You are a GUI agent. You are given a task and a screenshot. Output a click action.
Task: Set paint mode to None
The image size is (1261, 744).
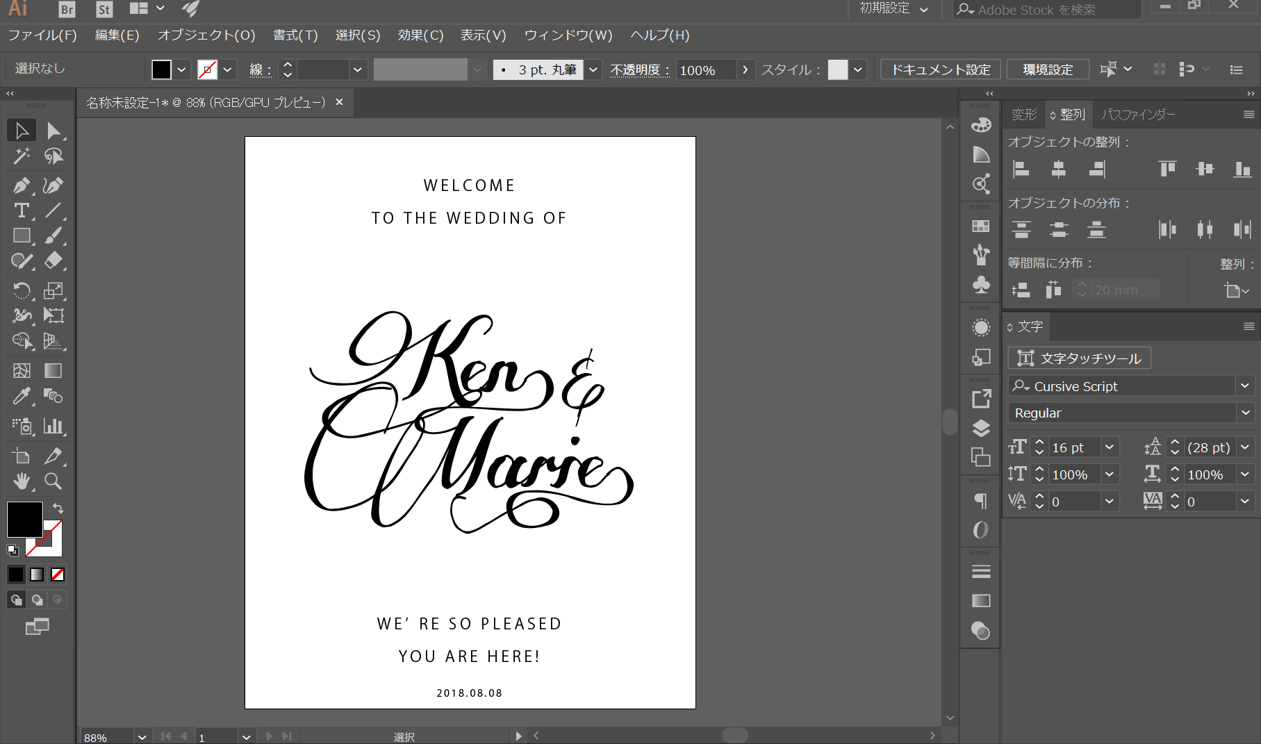(x=58, y=574)
